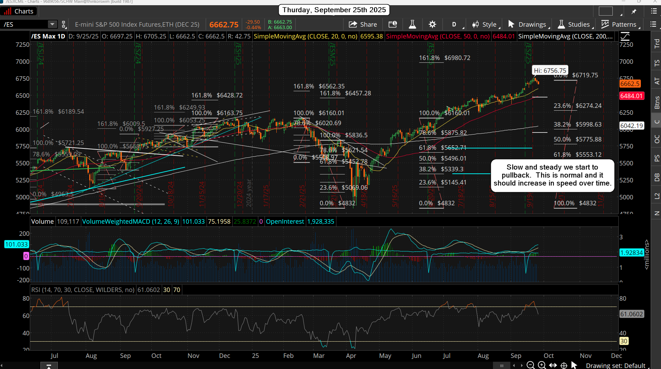Viewport: 661px width, 369px height.
Task: Click the product info card icon
Action: 392,24
